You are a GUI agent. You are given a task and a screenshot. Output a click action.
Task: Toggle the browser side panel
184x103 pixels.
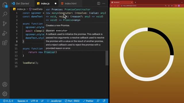click(176, 6)
